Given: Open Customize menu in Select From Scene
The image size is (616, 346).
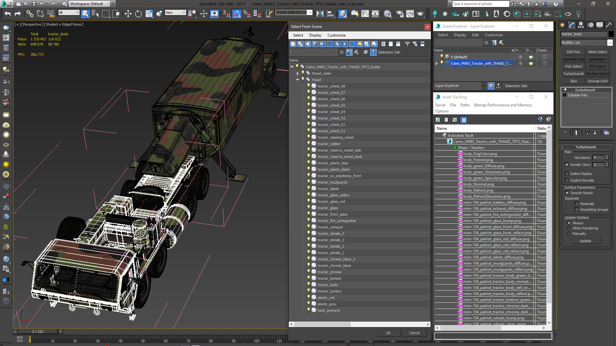Looking at the screenshot, I should tap(336, 35).
